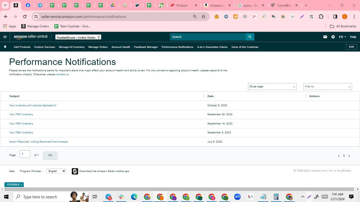Click the amazon seller central logo
Viewport: 360px width, 202px height.
31,37
